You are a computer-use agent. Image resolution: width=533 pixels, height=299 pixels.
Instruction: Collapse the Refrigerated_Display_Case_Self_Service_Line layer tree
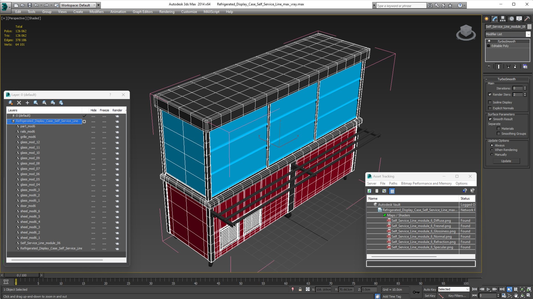(x=9, y=121)
